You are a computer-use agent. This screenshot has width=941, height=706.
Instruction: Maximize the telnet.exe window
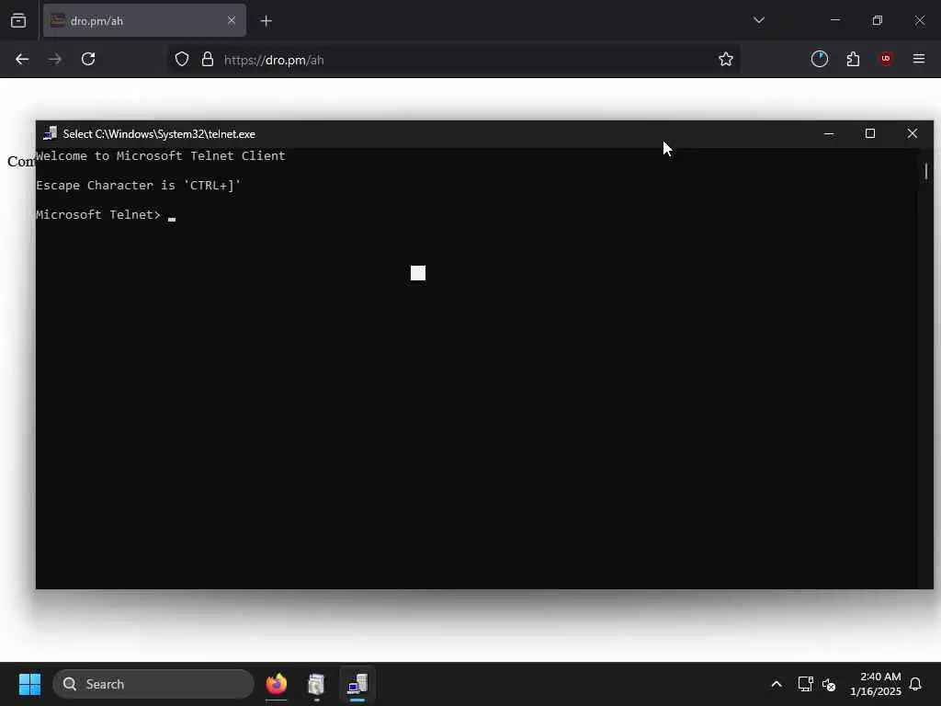click(870, 133)
